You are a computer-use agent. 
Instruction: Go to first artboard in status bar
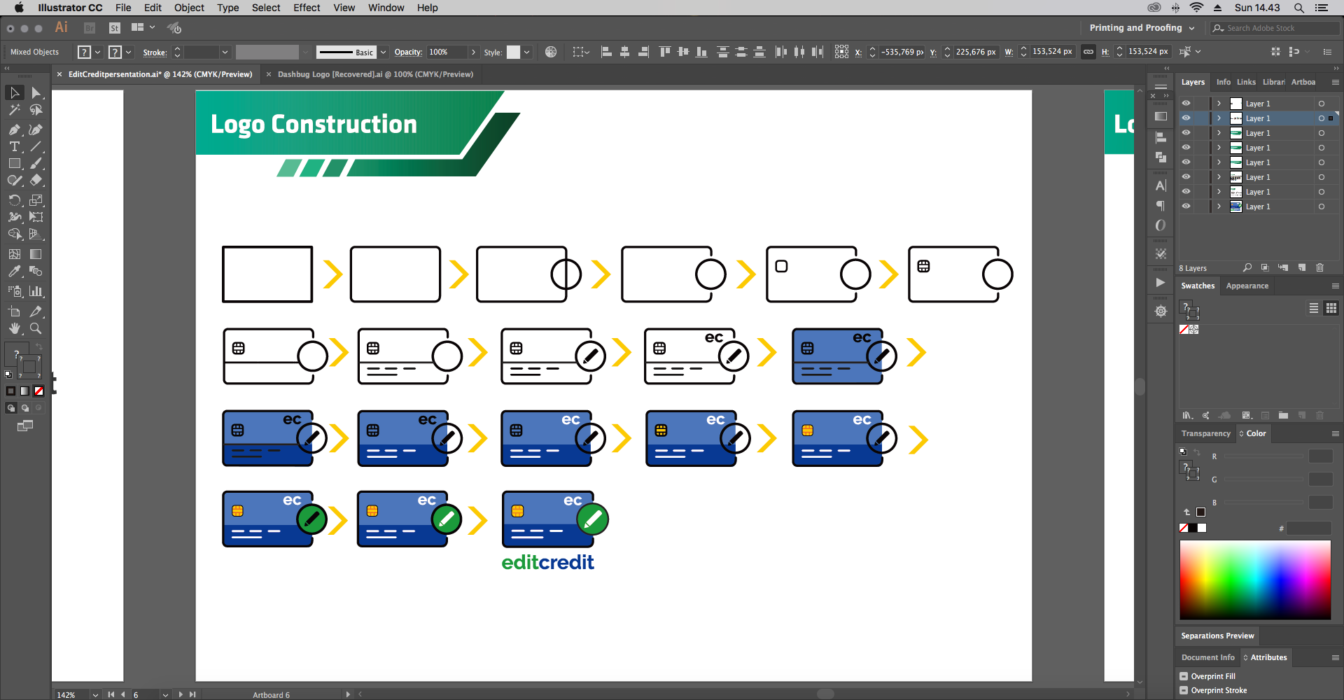tap(111, 694)
